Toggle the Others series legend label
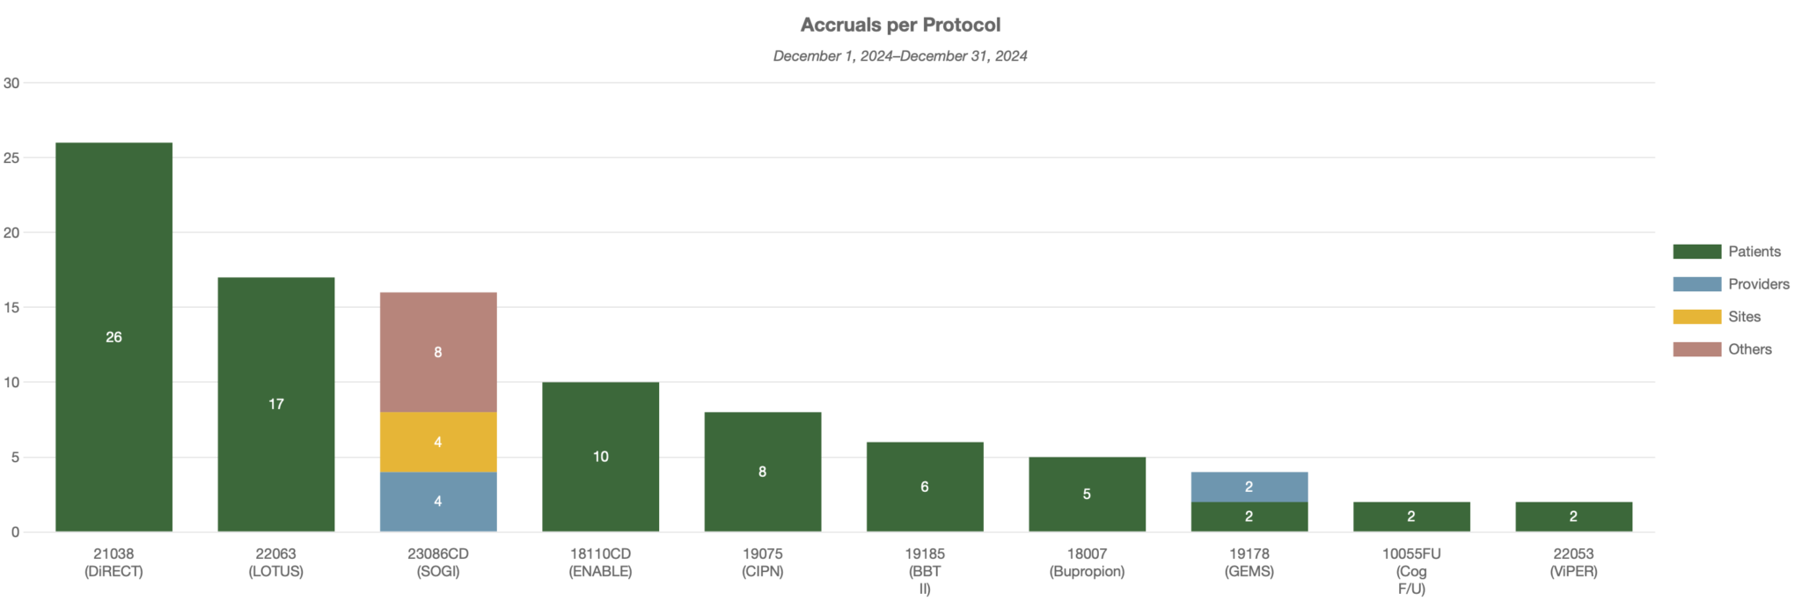Image resolution: width=1802 pixels, height=601 pixels. (x=1749, y=349)
